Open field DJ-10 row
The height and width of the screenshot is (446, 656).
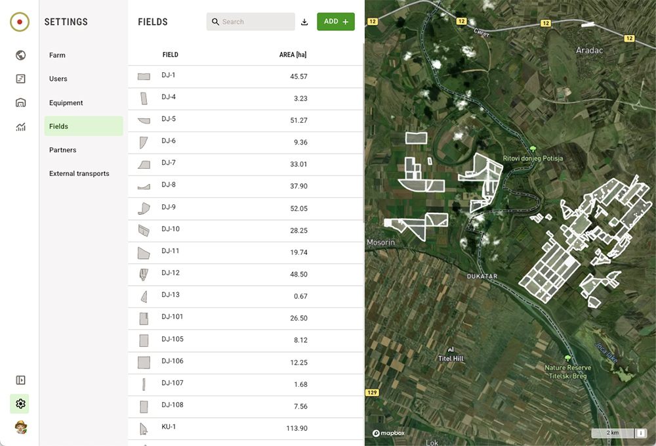(x=245, y=231)
